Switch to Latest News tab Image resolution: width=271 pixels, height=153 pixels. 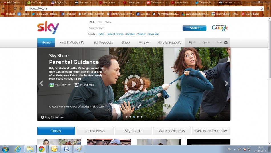(x=95, y=131)
